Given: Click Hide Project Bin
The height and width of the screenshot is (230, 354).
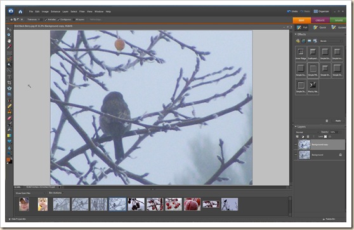Looking at the screenshot, I should [17, 219].
